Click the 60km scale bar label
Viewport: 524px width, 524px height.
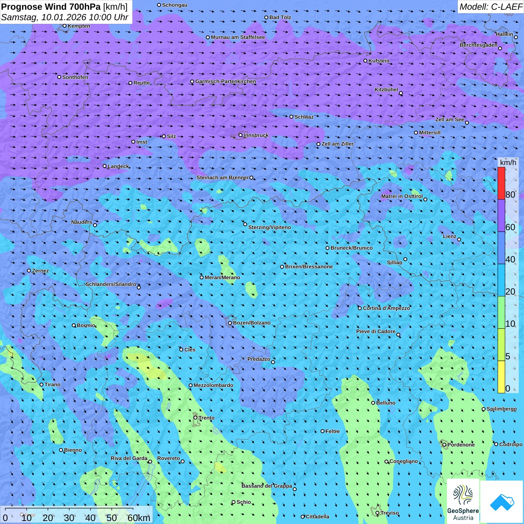click(x=139, y=518)
